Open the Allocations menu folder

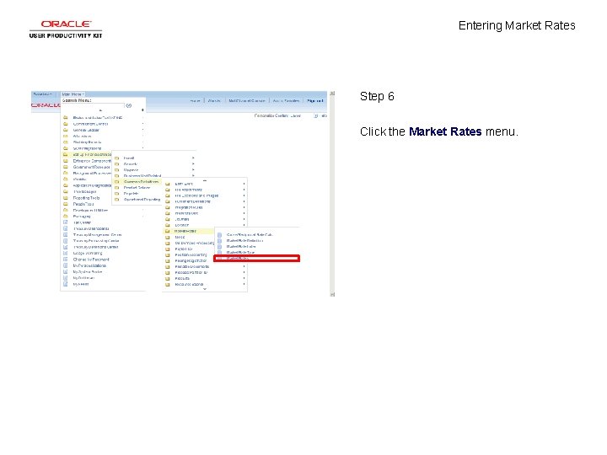pyautogui.click(x=82, y=136)
